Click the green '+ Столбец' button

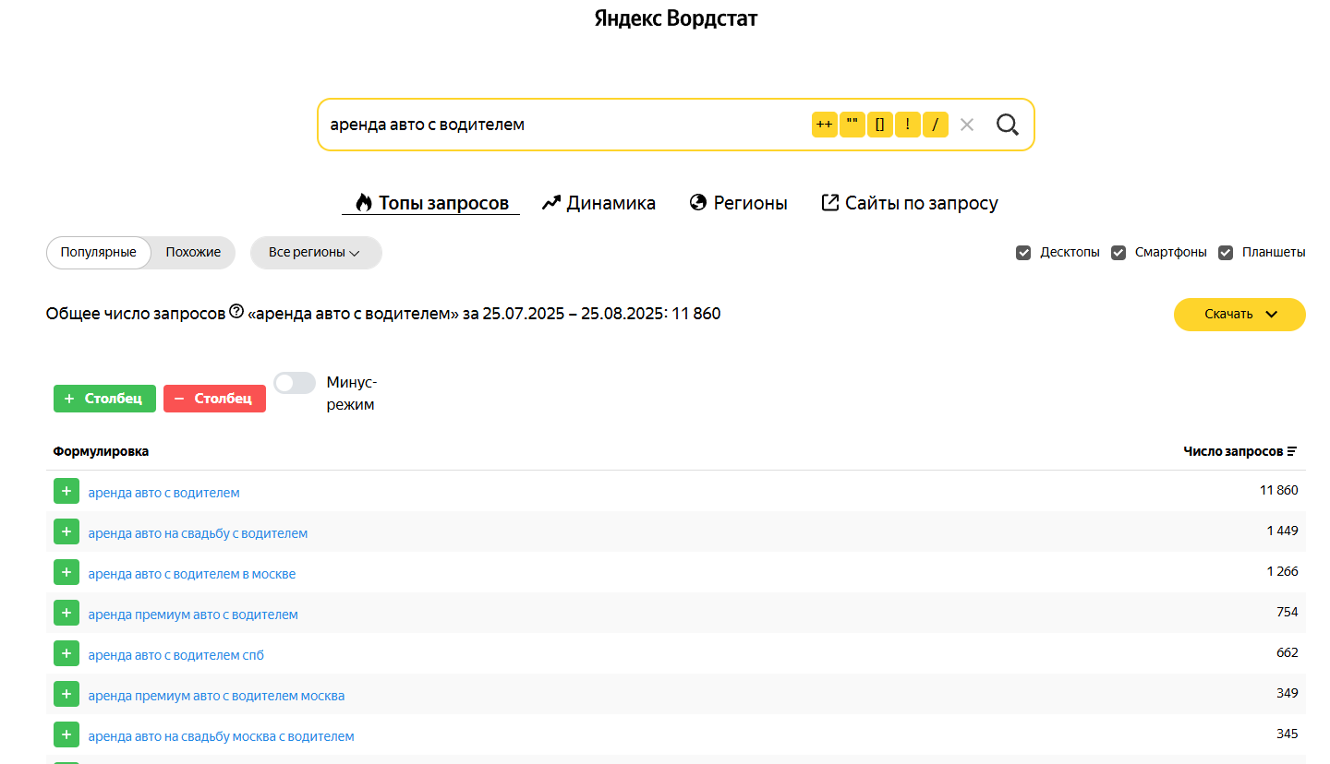click(x=104, y=399)
